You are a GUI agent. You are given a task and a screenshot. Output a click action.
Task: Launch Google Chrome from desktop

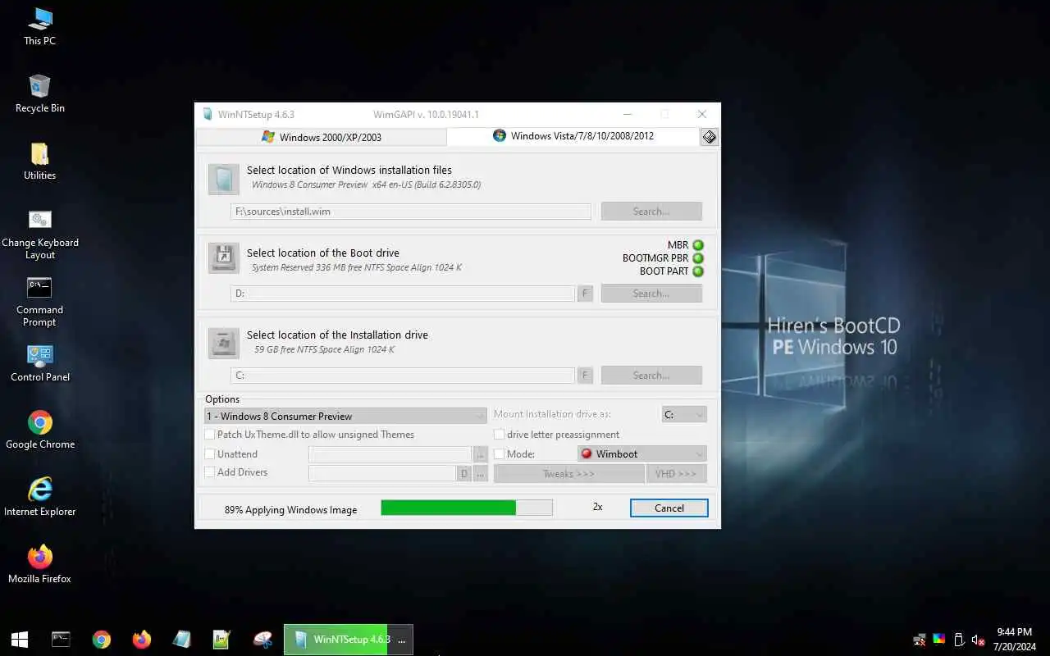39,430
